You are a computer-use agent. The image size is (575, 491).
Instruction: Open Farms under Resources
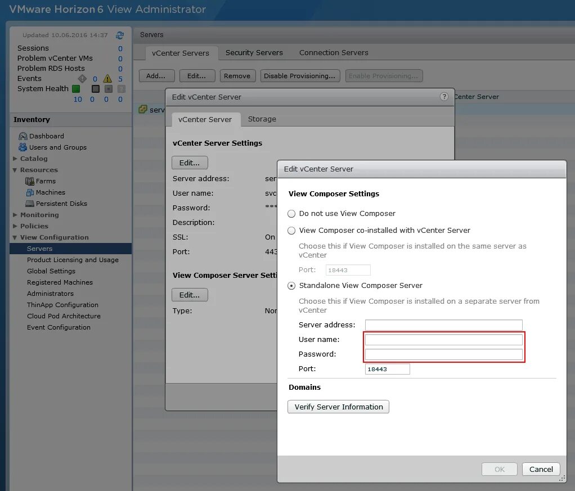[46, 181]
